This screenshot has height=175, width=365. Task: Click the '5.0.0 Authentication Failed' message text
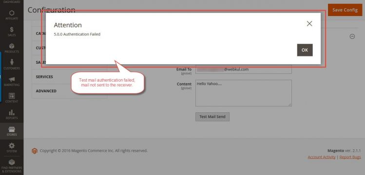(x=77, y=34)
